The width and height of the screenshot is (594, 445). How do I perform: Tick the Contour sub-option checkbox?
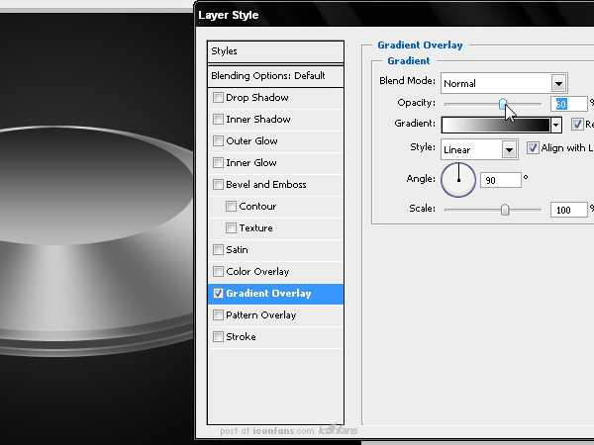[231, 207]
